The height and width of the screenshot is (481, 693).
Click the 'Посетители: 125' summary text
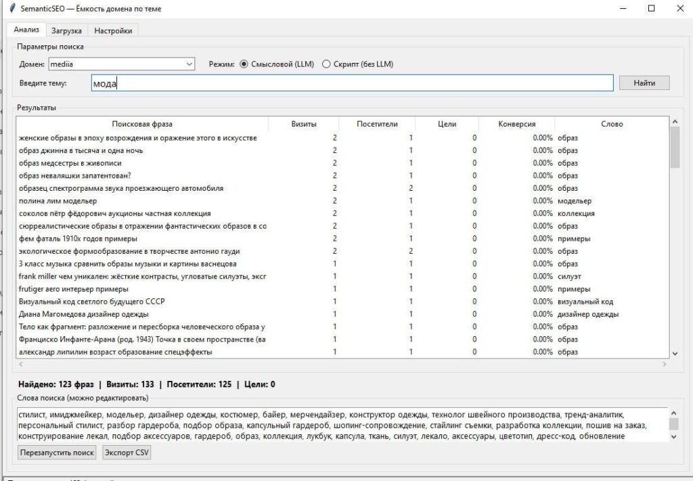(199, 384)
